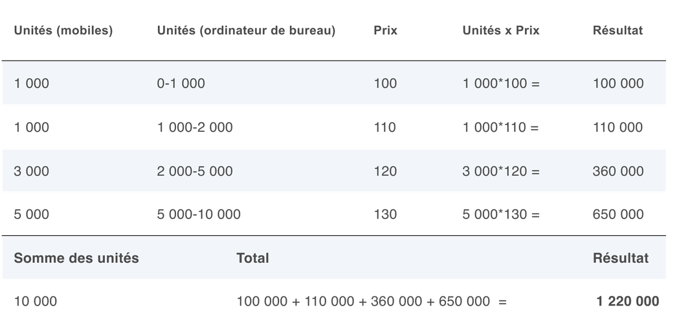Select the "Total" summary header
This screenshot has width=679, height=323.
[252, 258]
